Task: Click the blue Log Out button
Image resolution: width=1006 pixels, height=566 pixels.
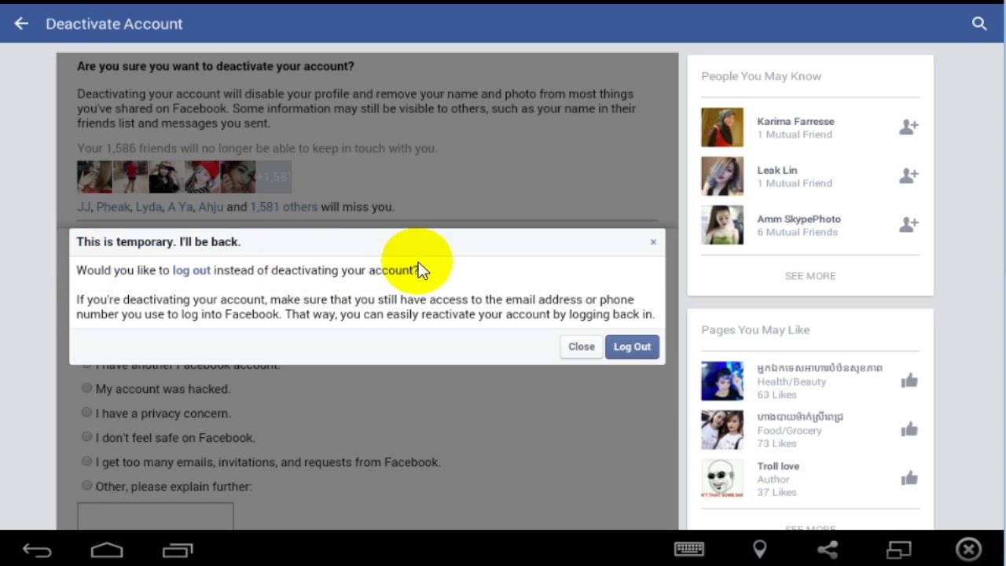Action: coord(632,347)
